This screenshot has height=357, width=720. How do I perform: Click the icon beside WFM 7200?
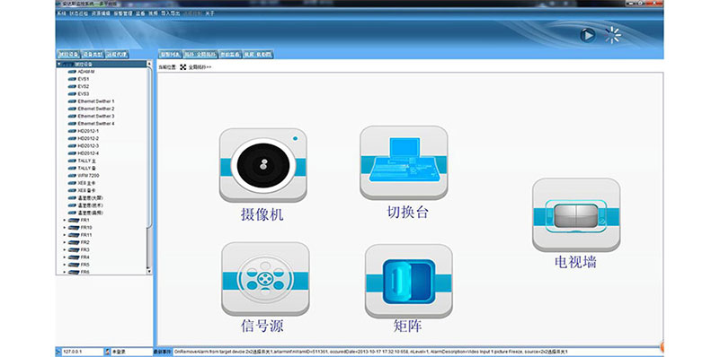[x=72, y=176]
